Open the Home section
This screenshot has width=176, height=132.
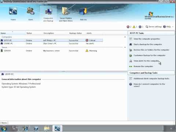tap(13, 14)
